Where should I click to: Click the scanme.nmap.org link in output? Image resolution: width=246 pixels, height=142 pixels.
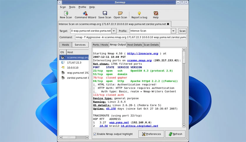139,60
